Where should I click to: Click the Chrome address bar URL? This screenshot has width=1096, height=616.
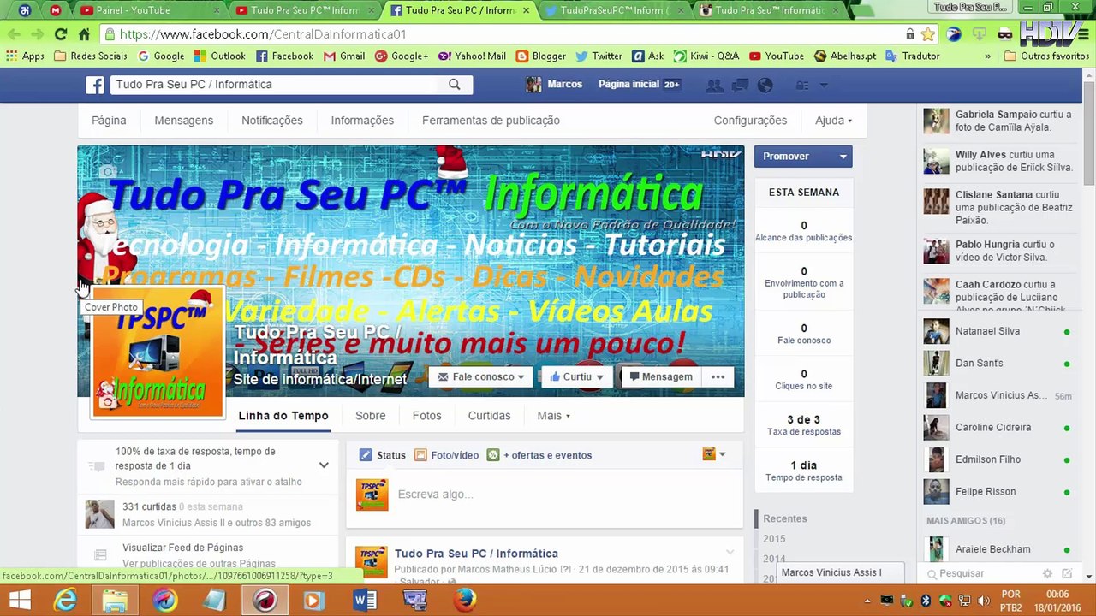click(263, 34)
